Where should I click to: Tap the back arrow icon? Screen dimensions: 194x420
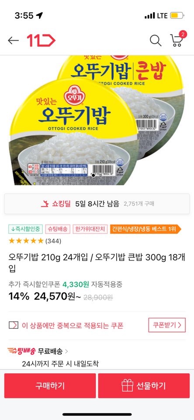coord(13,41)
